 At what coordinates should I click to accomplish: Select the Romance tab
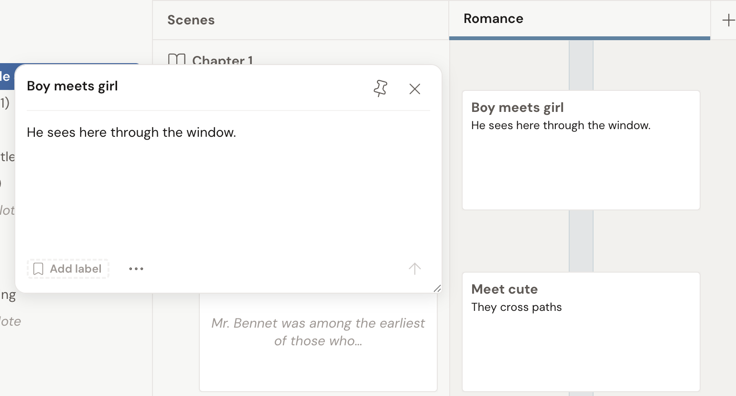point(579,19)
